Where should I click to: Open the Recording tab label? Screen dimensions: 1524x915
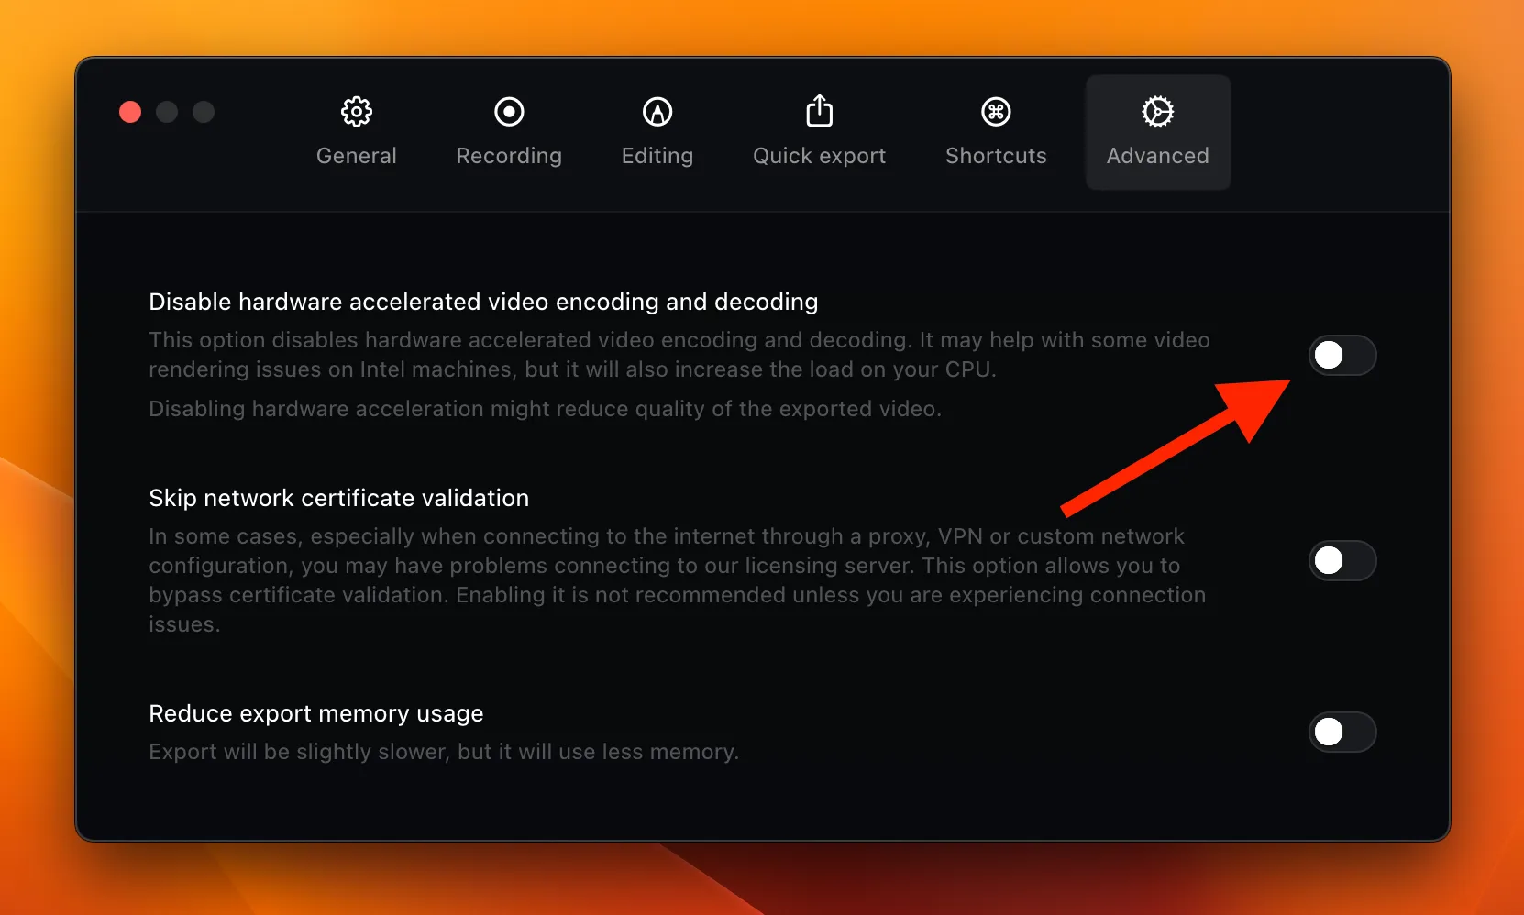pyautogui.click(x=509, y=156)
